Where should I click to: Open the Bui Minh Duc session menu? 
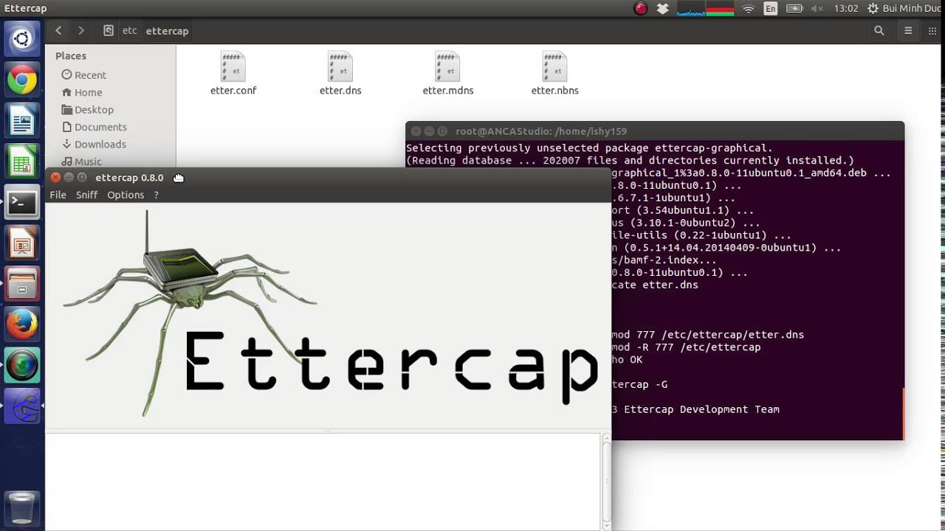(904, 8)
